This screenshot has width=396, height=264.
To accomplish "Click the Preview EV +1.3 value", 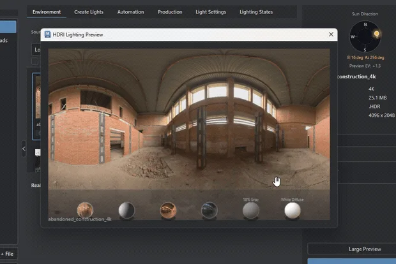I will [x=365, y=66].
